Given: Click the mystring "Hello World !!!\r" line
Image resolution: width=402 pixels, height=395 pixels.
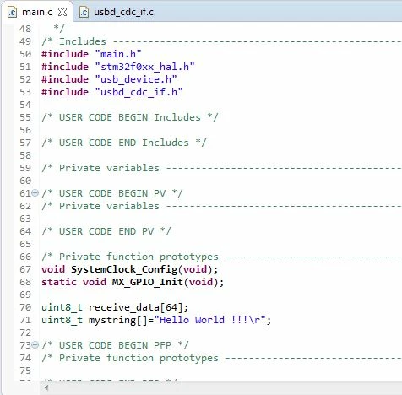Looking at the screenshot, I should [x=156, y=320].
